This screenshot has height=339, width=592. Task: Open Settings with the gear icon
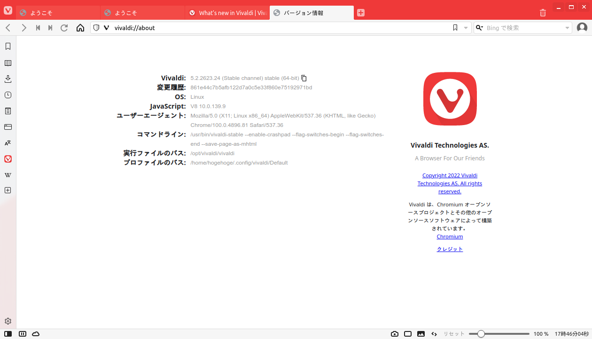(x=8, y=321)
